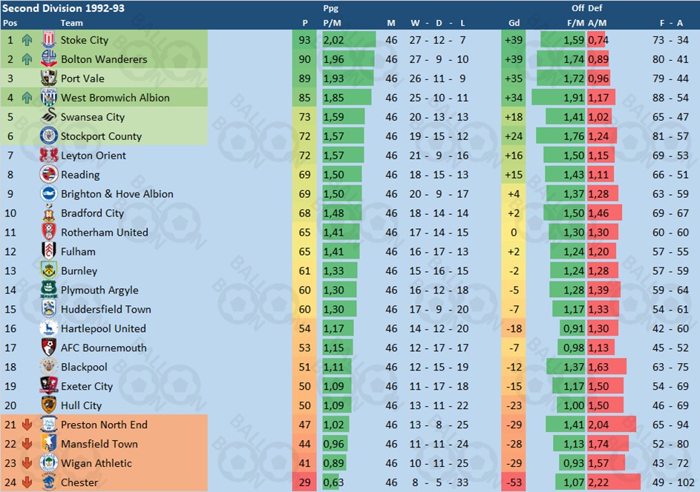Screen dimensions: 700x492
Task: Click Stoke City's green promotion arrow
Action: [x=27, y=40]
